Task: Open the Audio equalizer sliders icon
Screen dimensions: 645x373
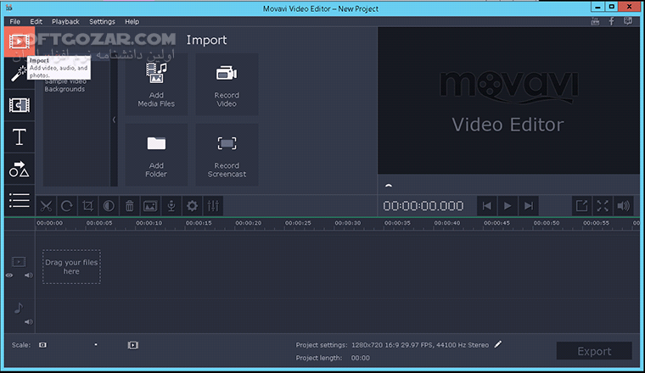Action: point(213,206)
